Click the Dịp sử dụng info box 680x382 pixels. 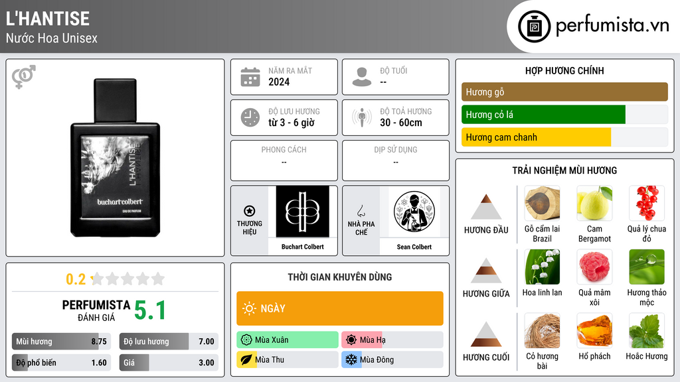pos(396,160)
